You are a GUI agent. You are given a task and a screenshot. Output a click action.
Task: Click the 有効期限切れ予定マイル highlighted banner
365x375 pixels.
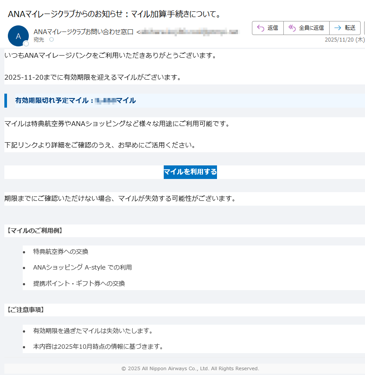(x=75, y=101)
